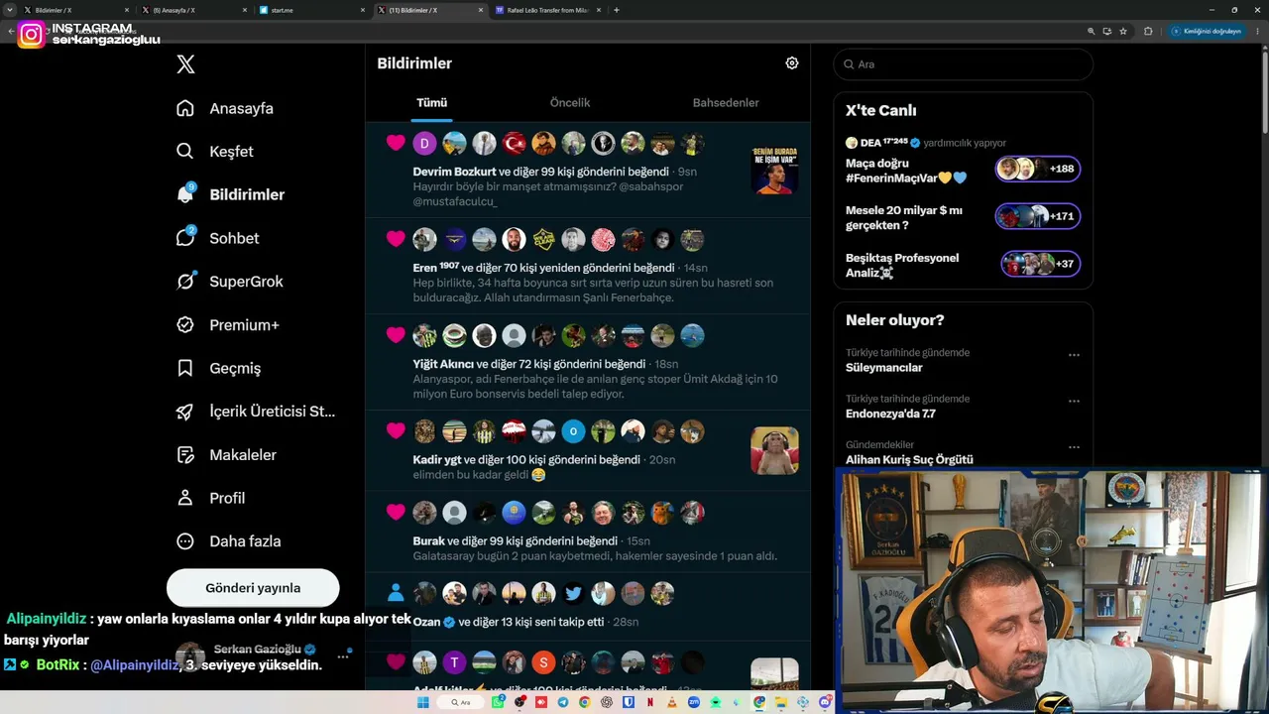
Task: Open the thumbnail in Kadir ygt notification
Action: click(775, 450)
